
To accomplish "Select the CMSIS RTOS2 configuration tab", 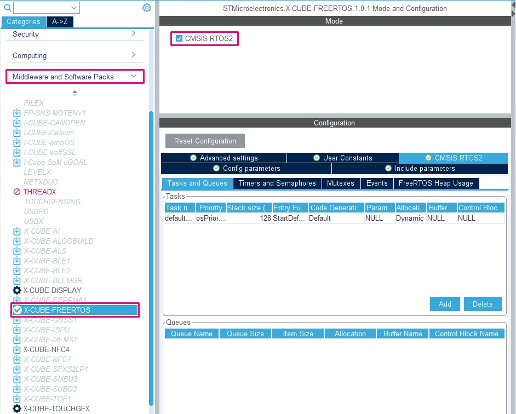I will click(454, 158).
